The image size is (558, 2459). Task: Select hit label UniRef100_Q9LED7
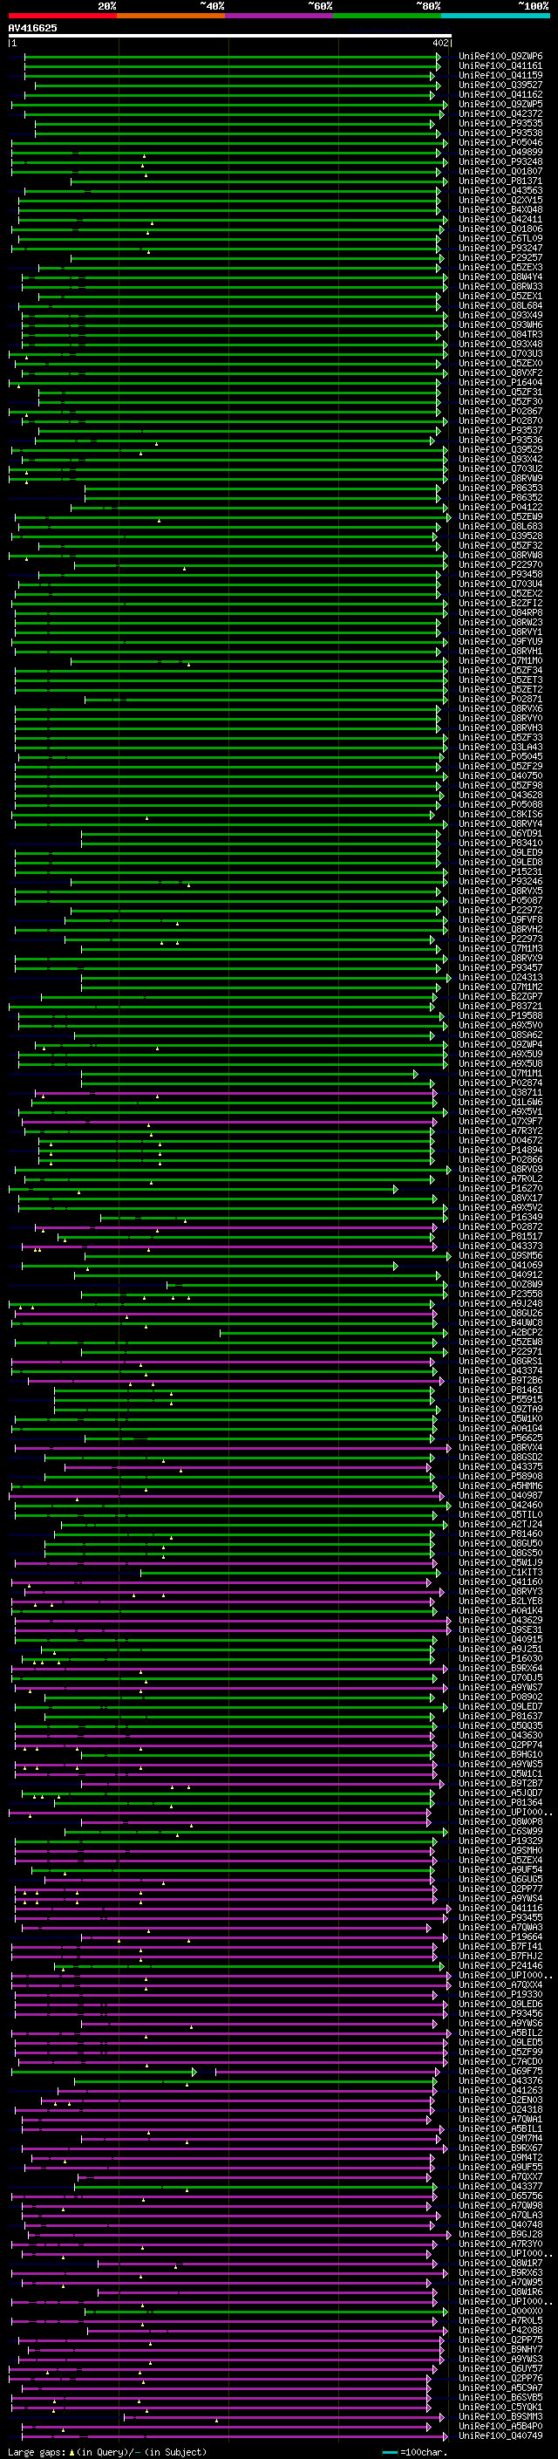tap(500, 1706)
